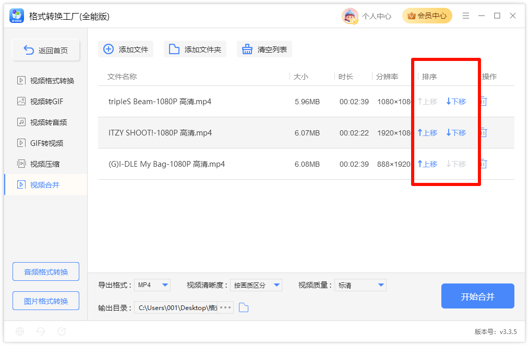This screenshot has height=346, width=529.
Task: Click 清空列表 to clear list
Action: [264, 49]
